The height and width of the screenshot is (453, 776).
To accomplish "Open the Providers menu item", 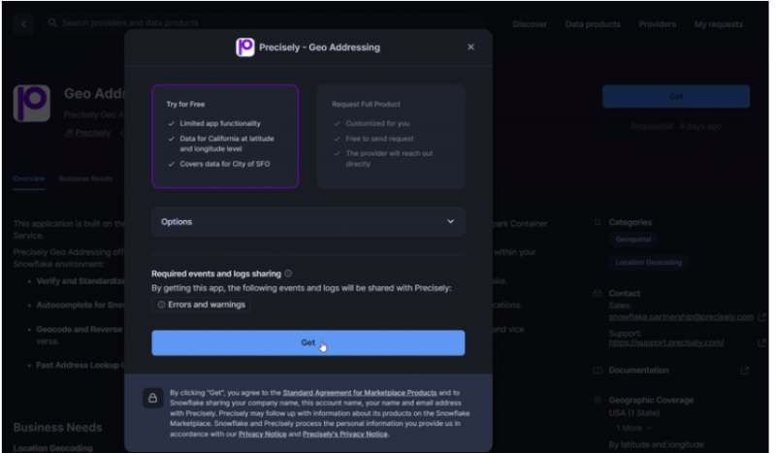I will [x=658, y=24].
